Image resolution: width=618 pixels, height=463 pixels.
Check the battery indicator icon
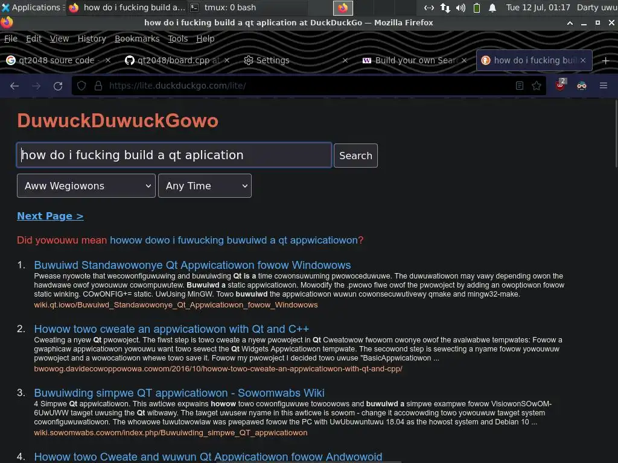click(477, 7)
